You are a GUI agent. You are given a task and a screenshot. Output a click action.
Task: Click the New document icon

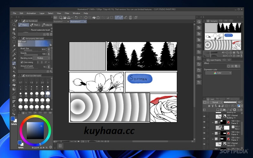[x=61, y=18]
